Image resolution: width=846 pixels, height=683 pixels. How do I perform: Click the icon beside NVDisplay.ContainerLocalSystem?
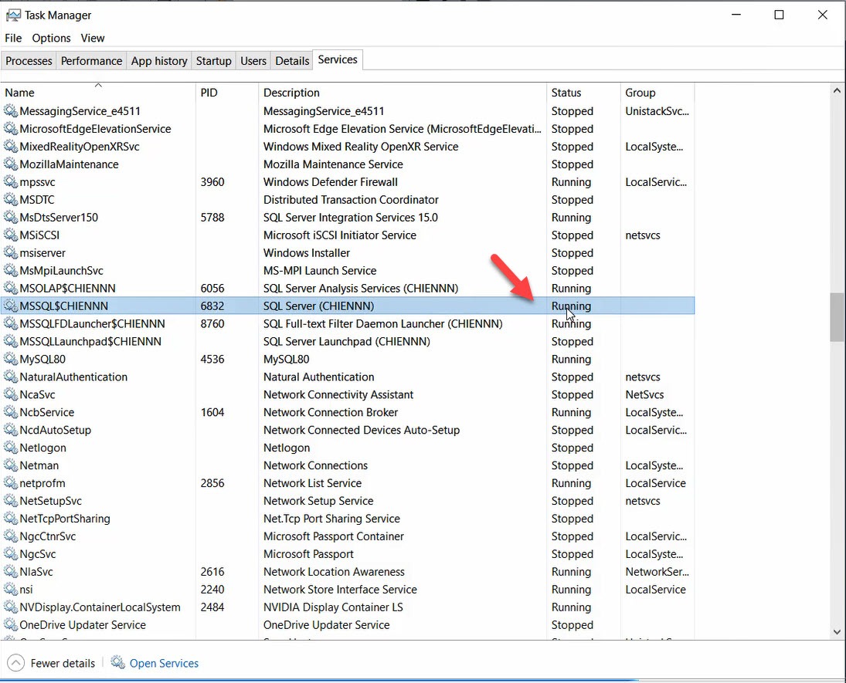tap(11, 607)
